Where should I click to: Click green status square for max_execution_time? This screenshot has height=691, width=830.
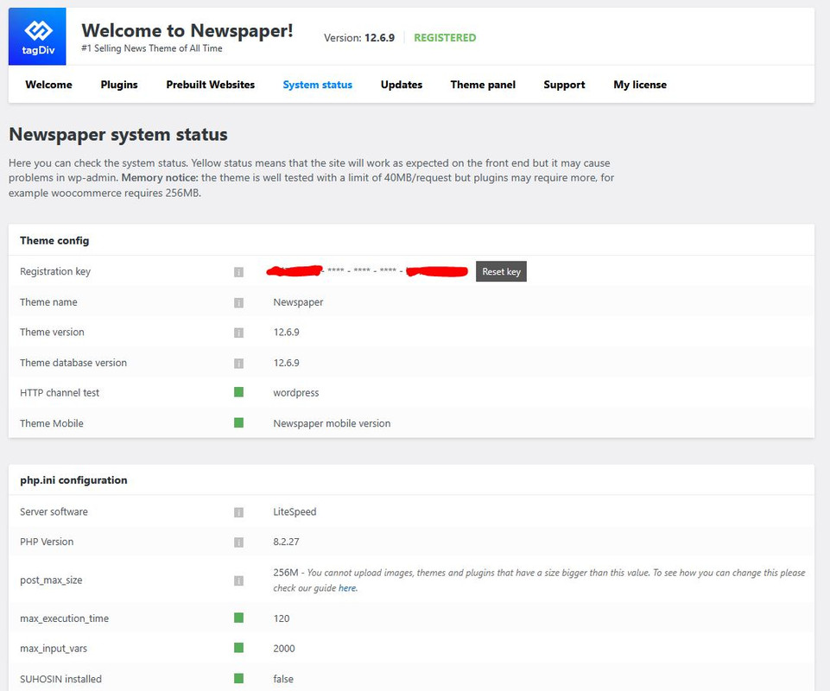coord(238,618)
